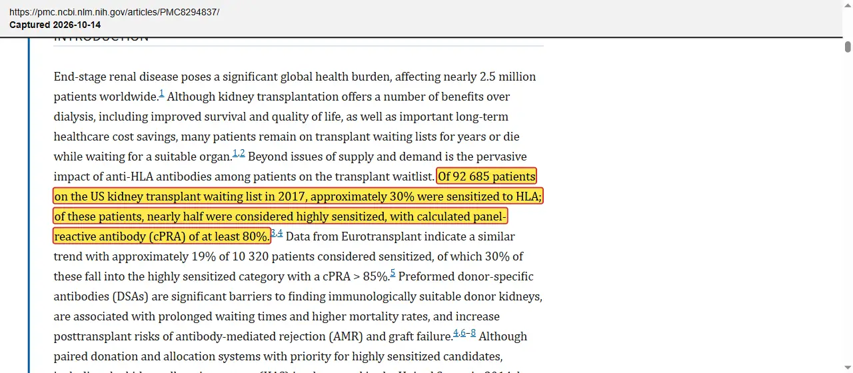The width and height of the screenshot is (853, 373).
Task: Click the highlighted line about "highly sensitized" patients
Action: pos(281,216)
